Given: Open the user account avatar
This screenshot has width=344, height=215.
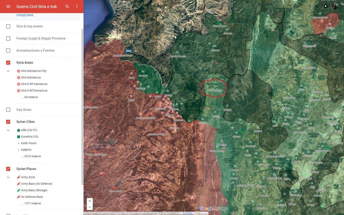Looking at the screenshot, I should 335,6.
